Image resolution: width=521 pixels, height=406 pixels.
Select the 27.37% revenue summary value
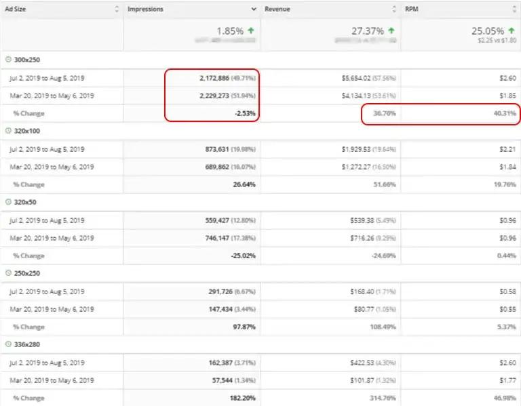coord(368,31)
